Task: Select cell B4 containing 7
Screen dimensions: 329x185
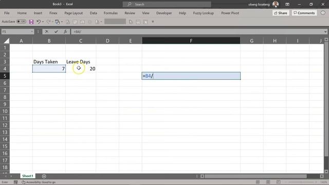Action: (x=49, y=69)
